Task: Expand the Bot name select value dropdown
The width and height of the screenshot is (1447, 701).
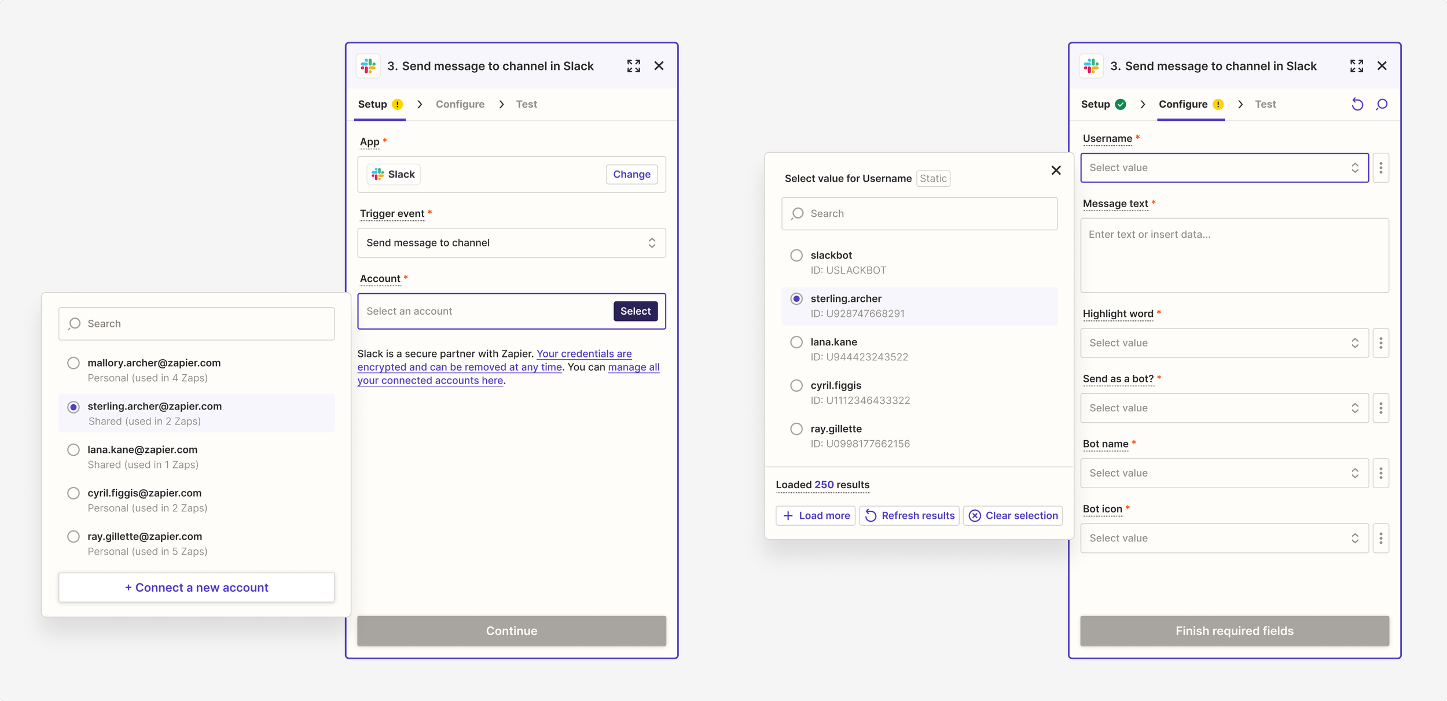Action: 1224,473
